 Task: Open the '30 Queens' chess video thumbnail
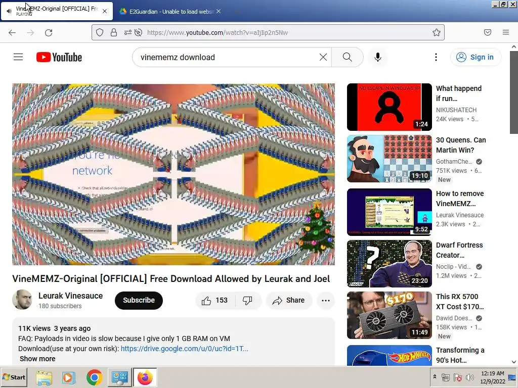[390, 158]
